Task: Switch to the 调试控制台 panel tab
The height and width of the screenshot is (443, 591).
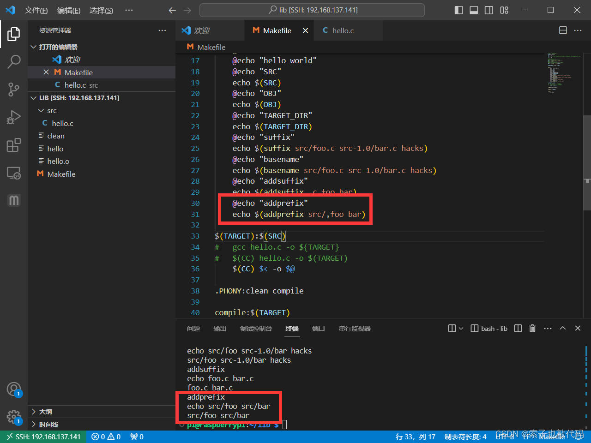Action: click(256, 329)
